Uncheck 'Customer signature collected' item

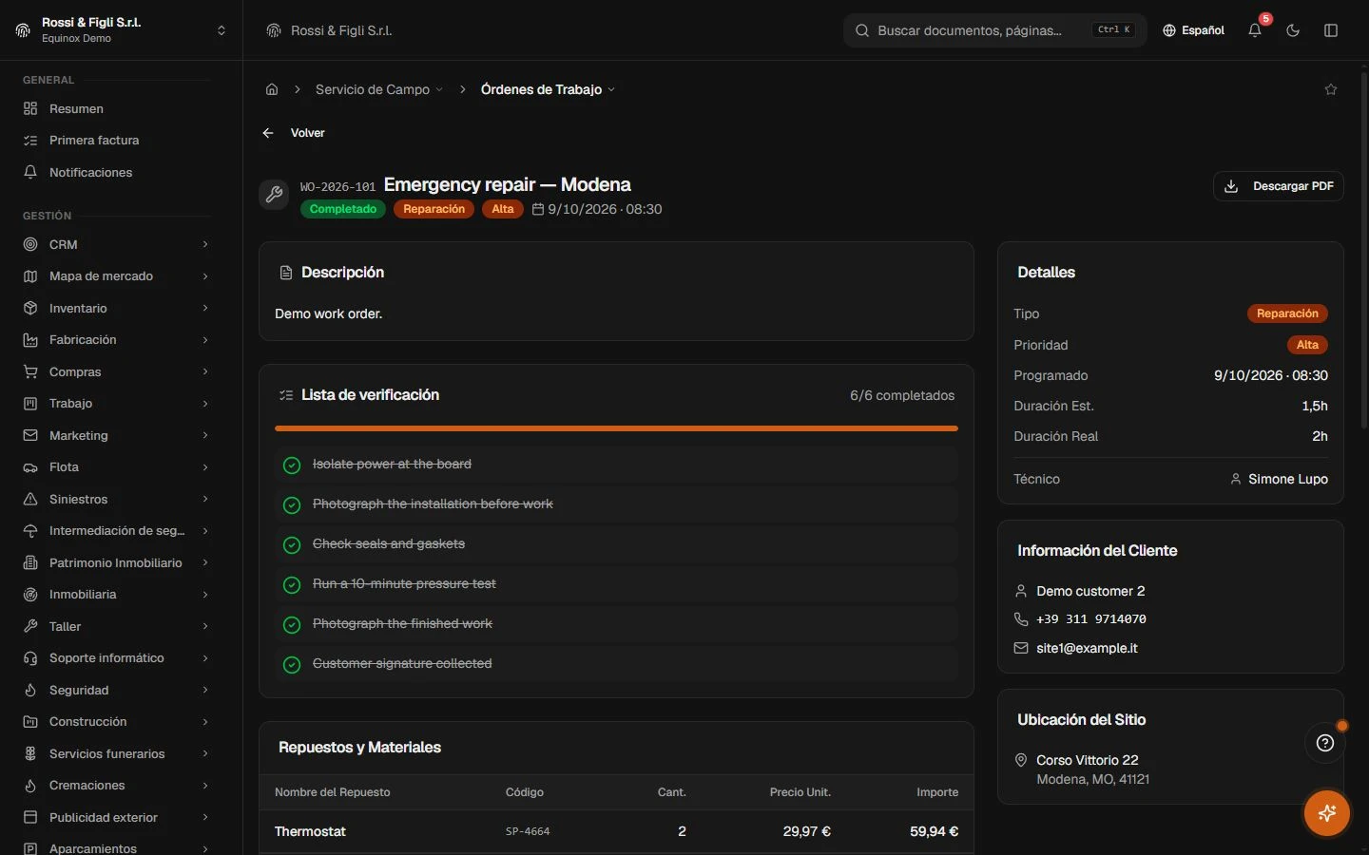pyautogui.click(x=292, y=664)
